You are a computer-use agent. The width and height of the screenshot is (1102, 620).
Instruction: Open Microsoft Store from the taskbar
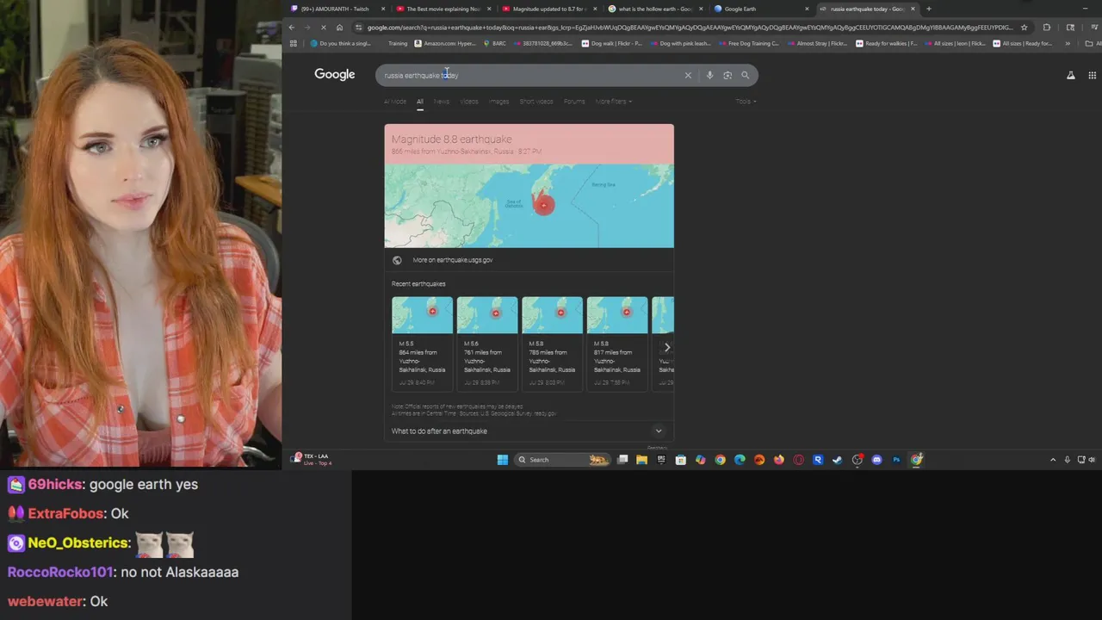[680, 460]
